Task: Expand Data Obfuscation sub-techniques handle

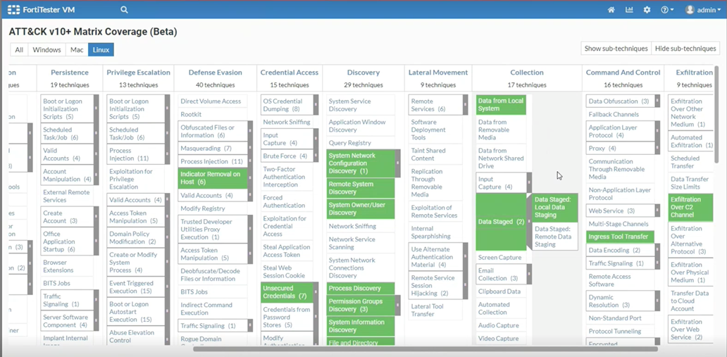Action: coord(657,101)
